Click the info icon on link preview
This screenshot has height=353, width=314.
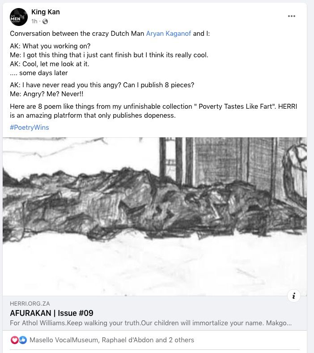(293, 296)
